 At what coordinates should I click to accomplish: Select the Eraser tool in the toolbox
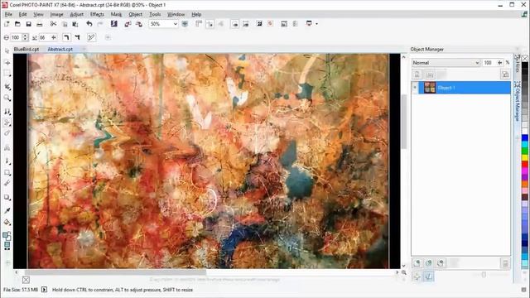click(7, 133)
